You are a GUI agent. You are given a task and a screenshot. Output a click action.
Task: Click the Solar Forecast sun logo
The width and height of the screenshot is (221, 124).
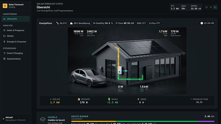pos(5,6)
